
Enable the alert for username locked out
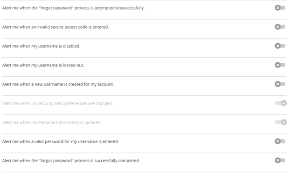click(280, 65)
